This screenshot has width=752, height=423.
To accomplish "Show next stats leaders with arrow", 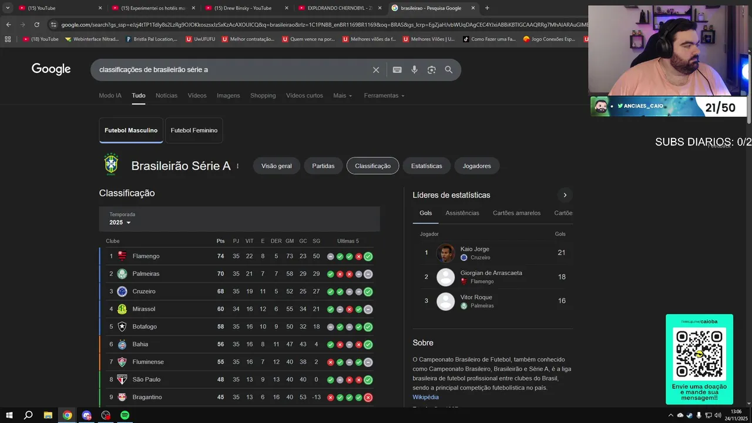I will [565, 195].
